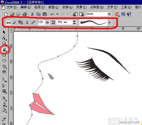Click the Open folder icon
142x125 pixels.
12,14
